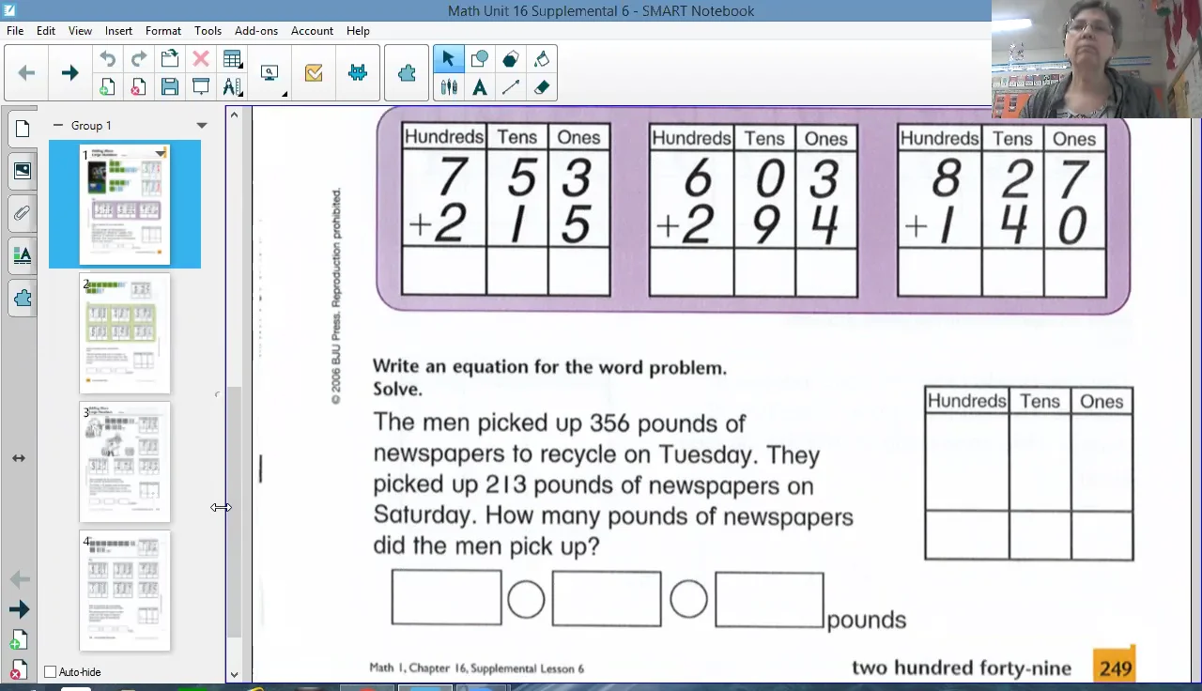Open the page 1 thumbnail menu arrow

tap(162, 153)
